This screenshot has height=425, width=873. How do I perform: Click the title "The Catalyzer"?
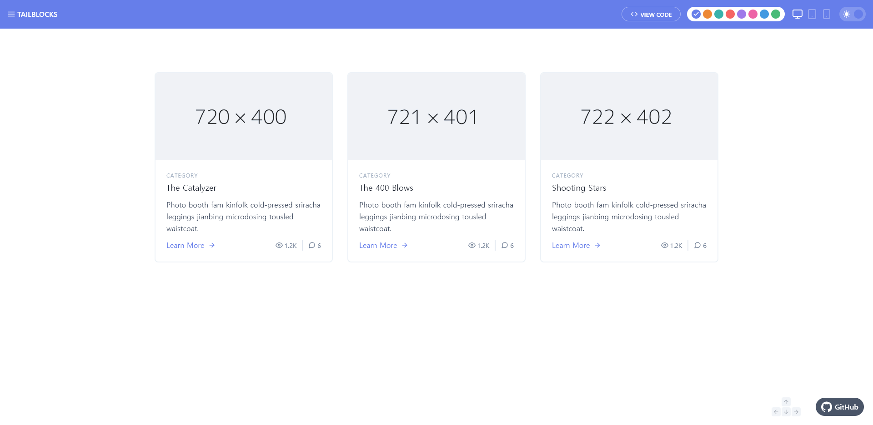click(x=191, y=188)
